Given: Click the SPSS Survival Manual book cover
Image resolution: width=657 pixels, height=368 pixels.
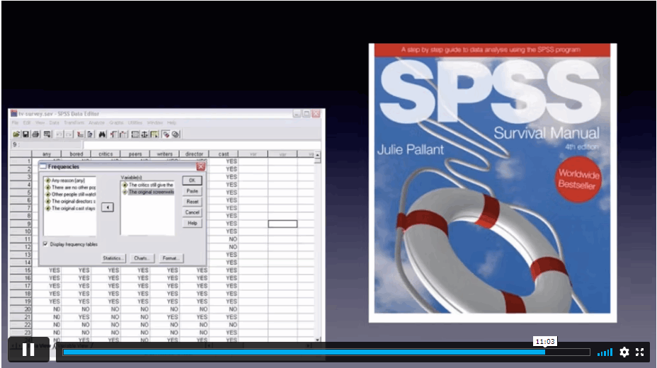Looking at the screenshot, I should (493, 183).
